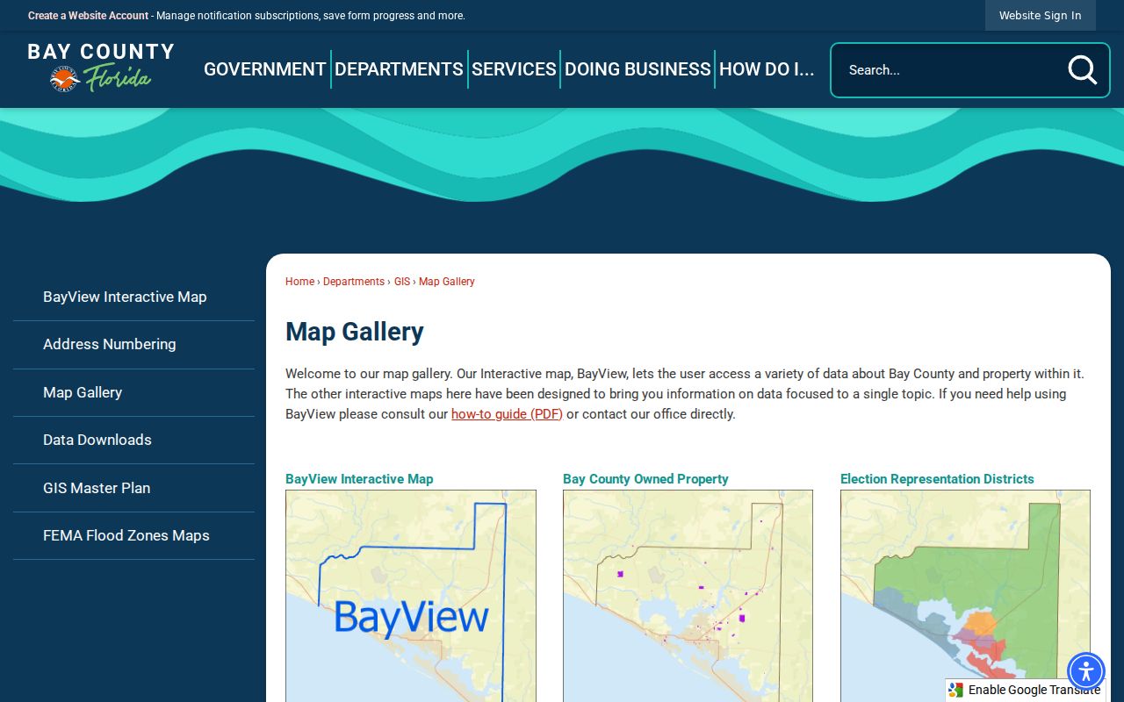
Task: Open the BayView map thumbnail
Action: pyautogui.click(x=411, y=596)
